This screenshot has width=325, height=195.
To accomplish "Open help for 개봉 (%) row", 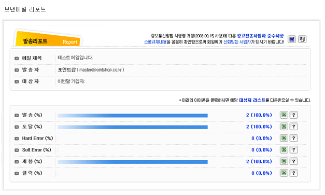I will point(294,161).
